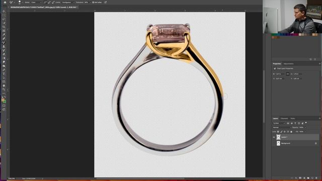Image resolution: width=322 pixels, height=181 pixels.
Task: Select the Clone Stamp tool
Action: click(4, 46)
